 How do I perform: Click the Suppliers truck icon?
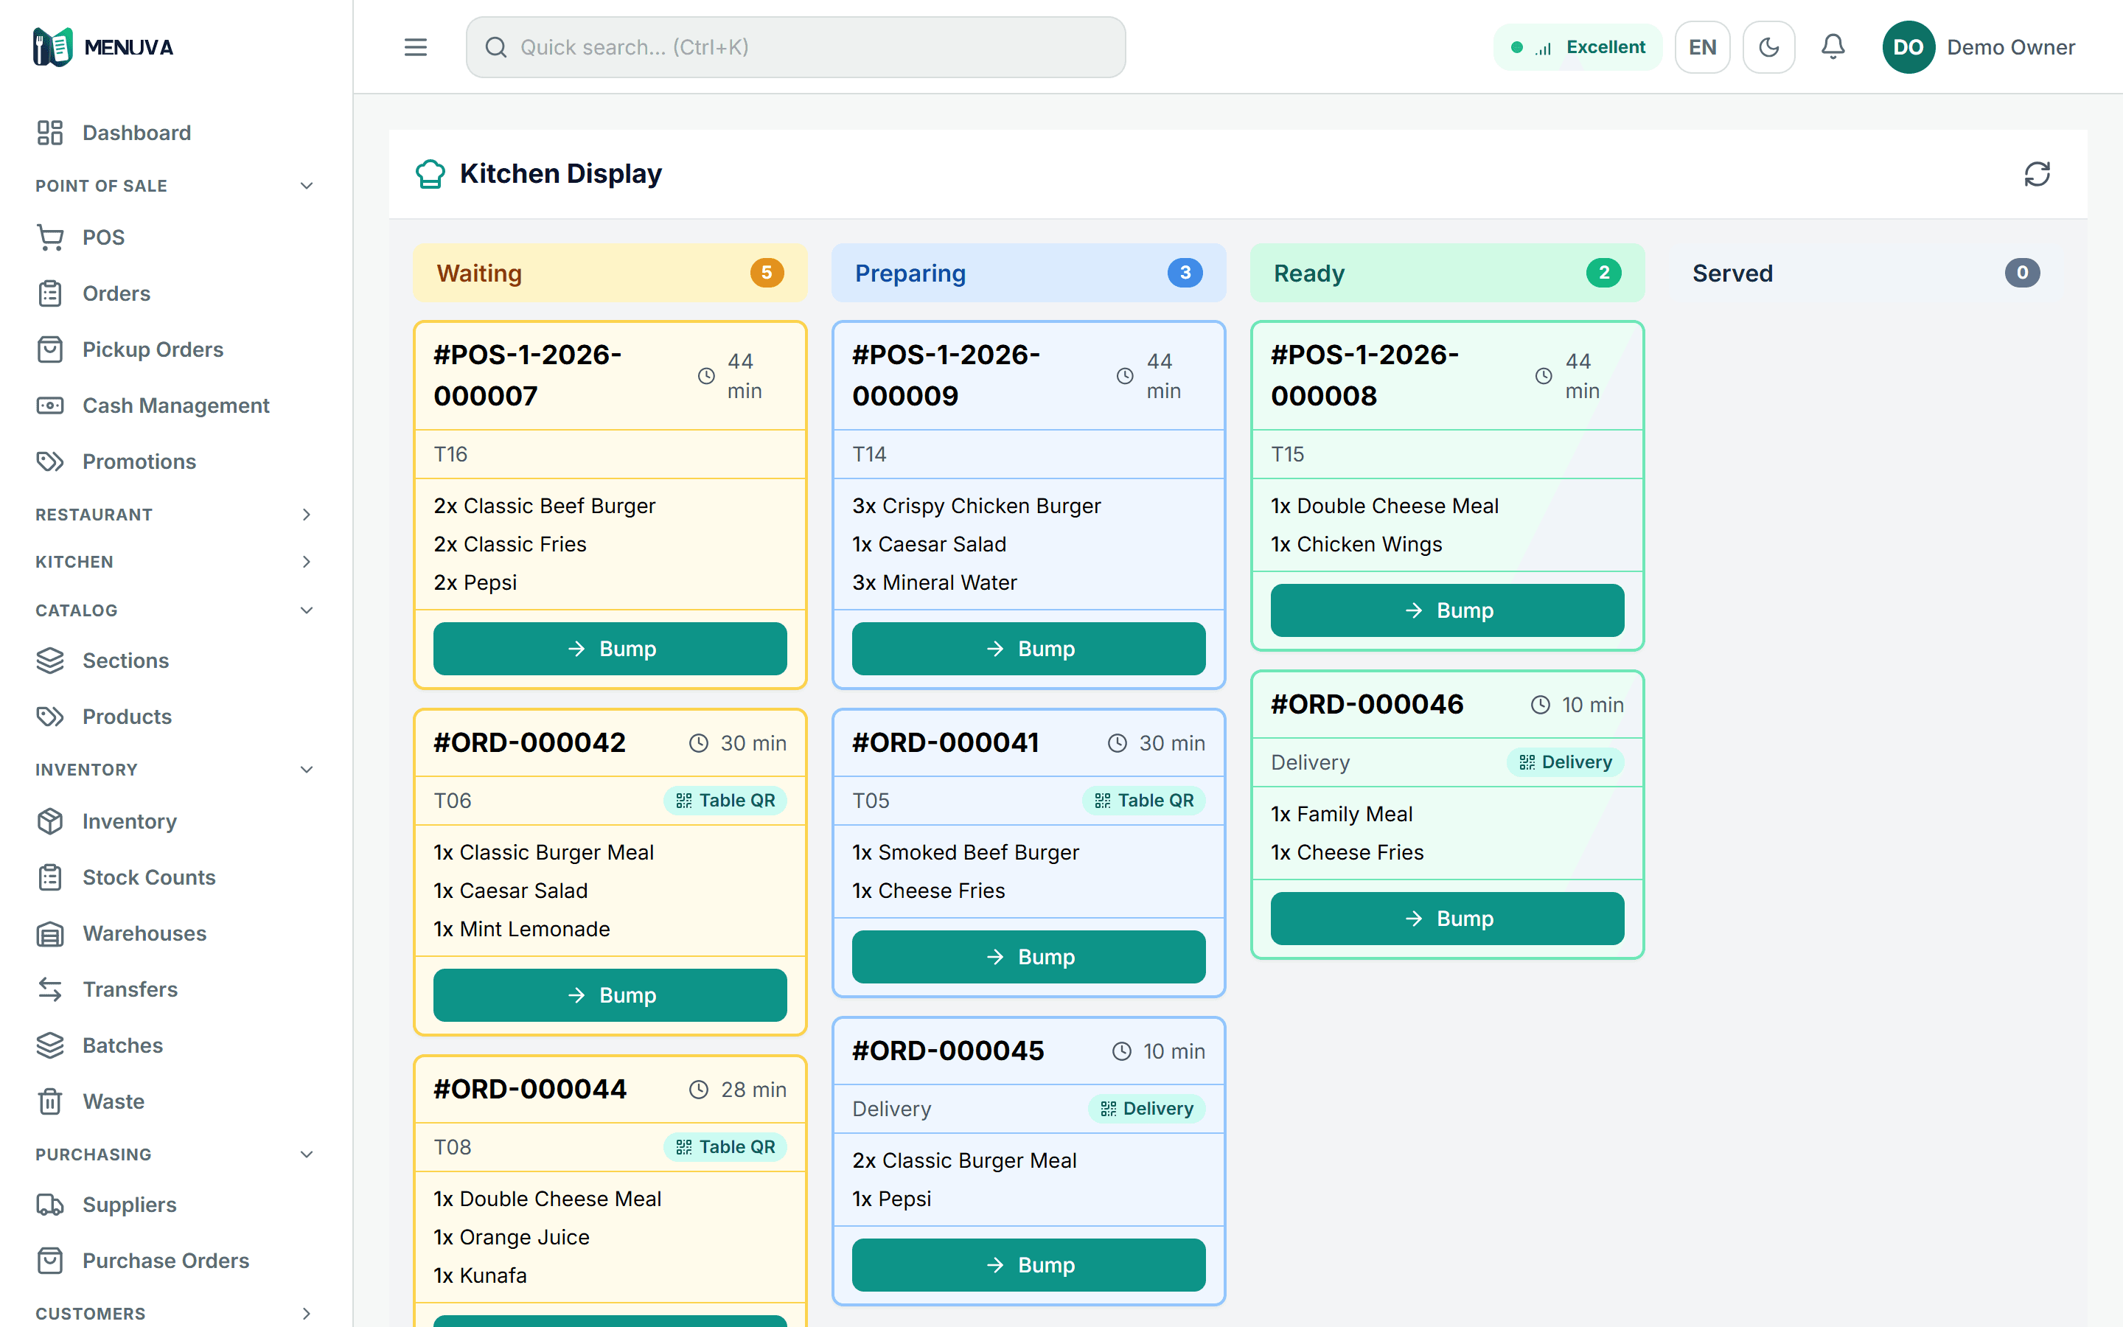(50, 1205)
